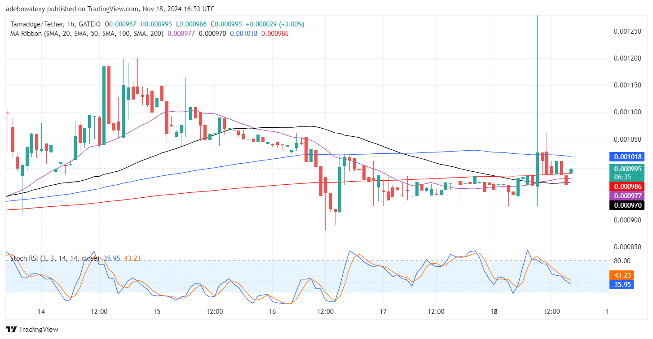Click the 0.001050 price axis value
The width and height of the screenshot is (653, 339).
point(627,139)
